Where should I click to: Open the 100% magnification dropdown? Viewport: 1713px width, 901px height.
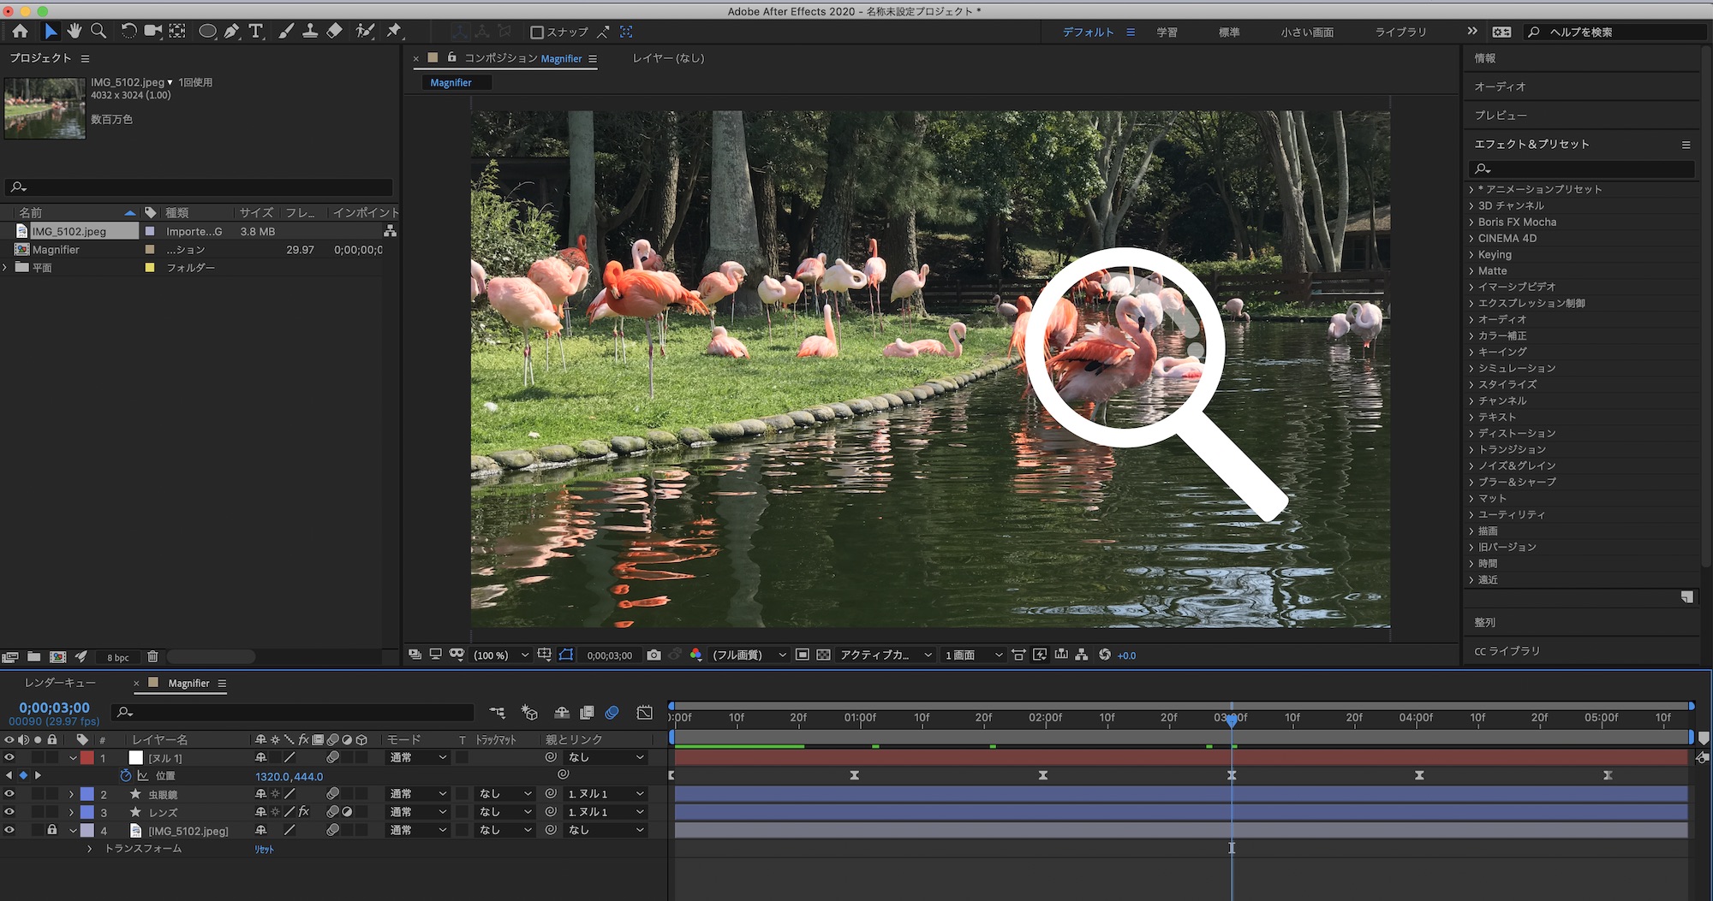tap(501, 655)
